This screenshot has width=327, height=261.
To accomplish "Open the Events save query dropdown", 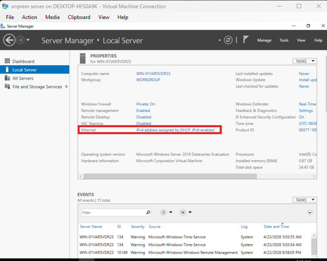I will tap(186, 213).
